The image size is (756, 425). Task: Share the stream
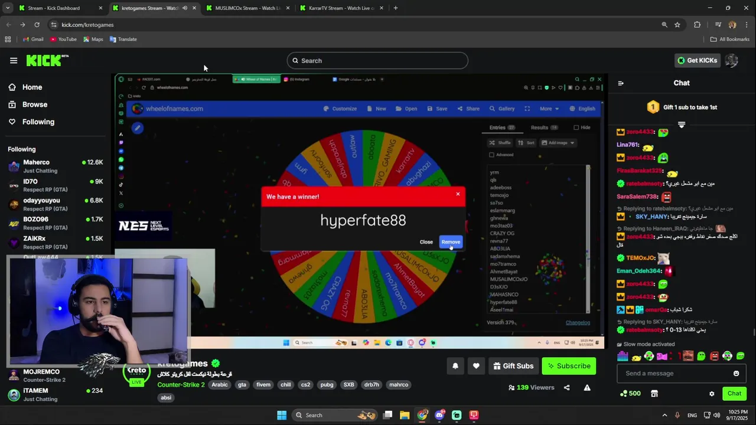click(567, 388)
